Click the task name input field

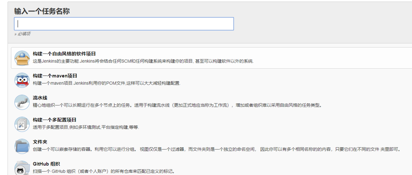click(124, 24)
